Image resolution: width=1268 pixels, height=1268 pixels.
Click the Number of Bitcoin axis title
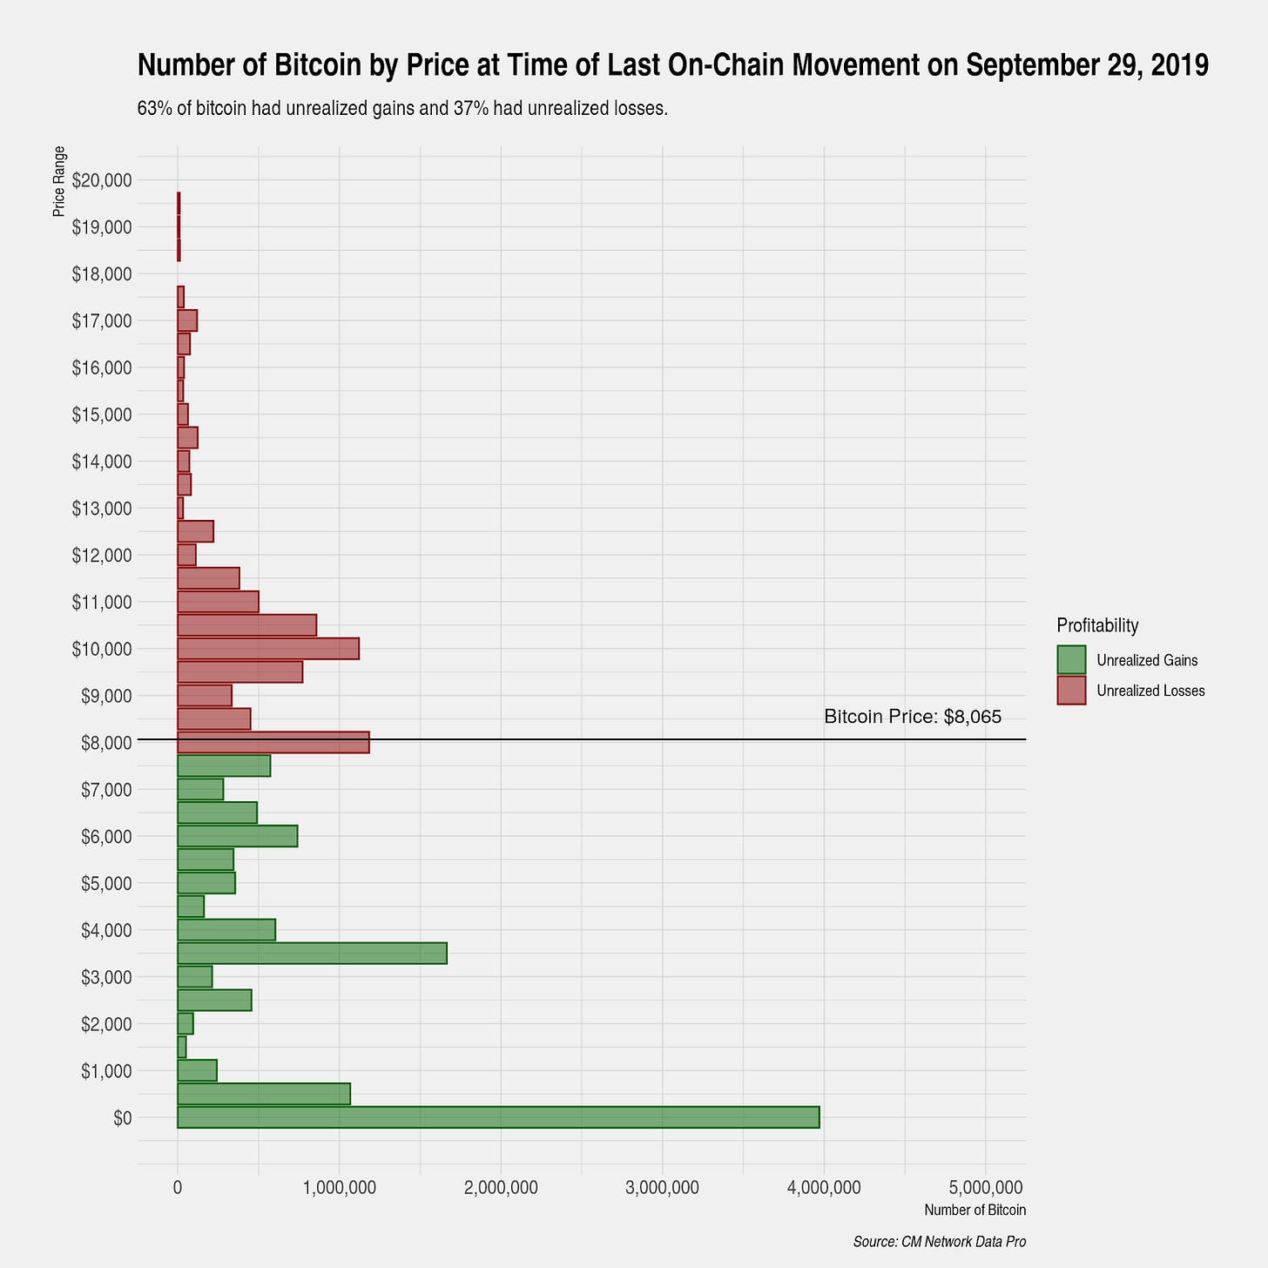pyautogui.click(x=975, y=1210)
